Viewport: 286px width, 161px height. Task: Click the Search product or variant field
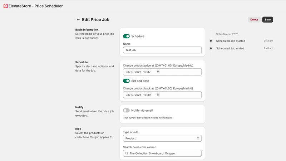pos(162,153)
